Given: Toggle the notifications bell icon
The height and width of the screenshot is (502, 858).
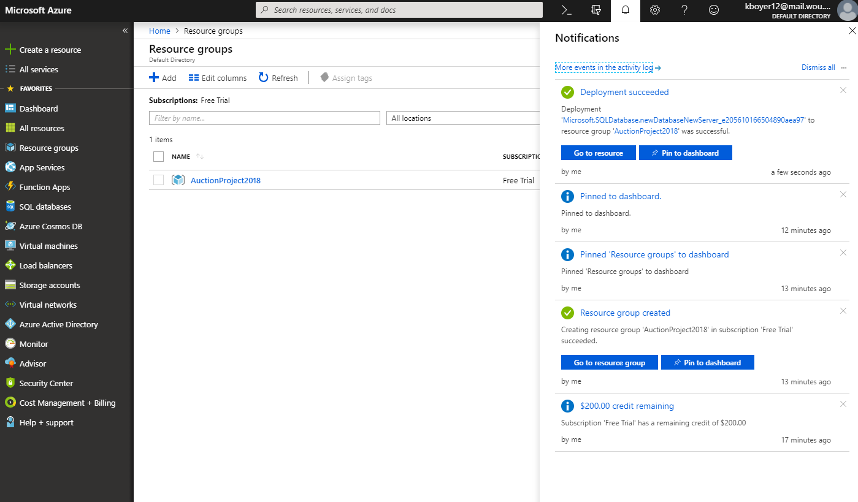Looking at the screenshot, I should point(625,10).
